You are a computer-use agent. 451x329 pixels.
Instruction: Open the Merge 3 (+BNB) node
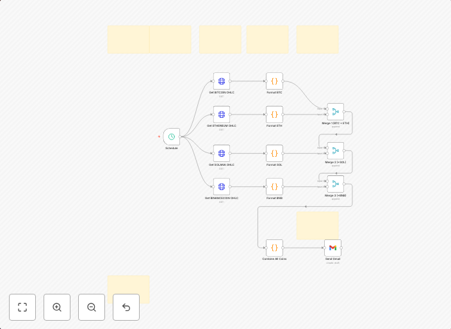coord(335,184)
